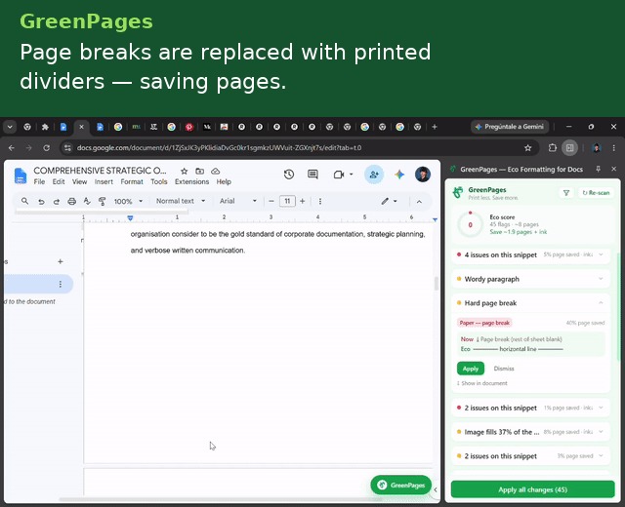The image size is (625, 507).
Task: Apply the hard page break fix
Action: click(x=471, y=369)
